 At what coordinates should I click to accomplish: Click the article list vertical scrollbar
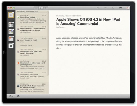[48, 43]
